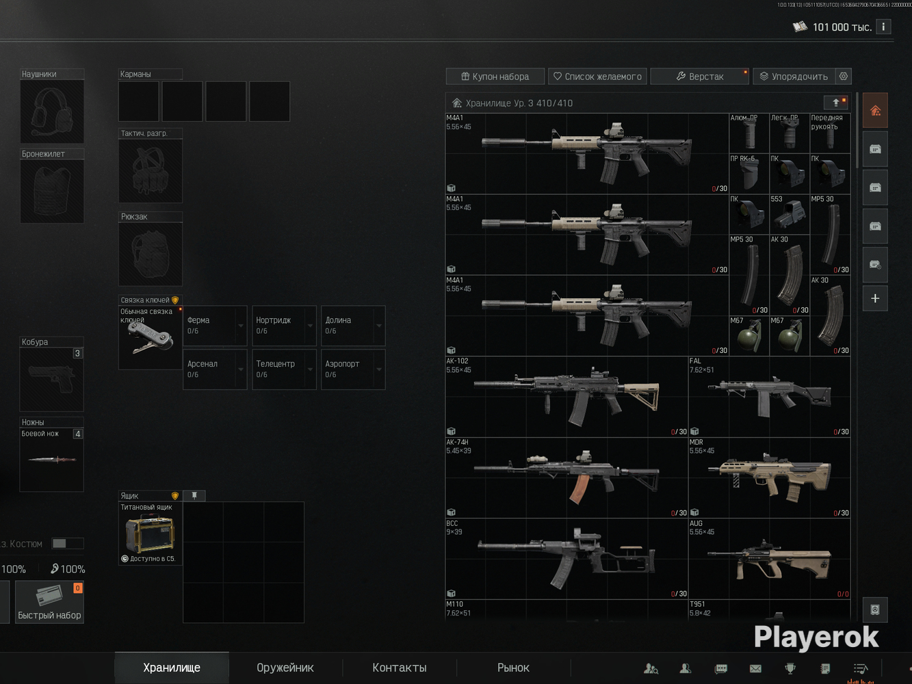Click the shield icon beside Связка ключей
The height and width of the screenshot is (684, 912).
coord(175,300)
